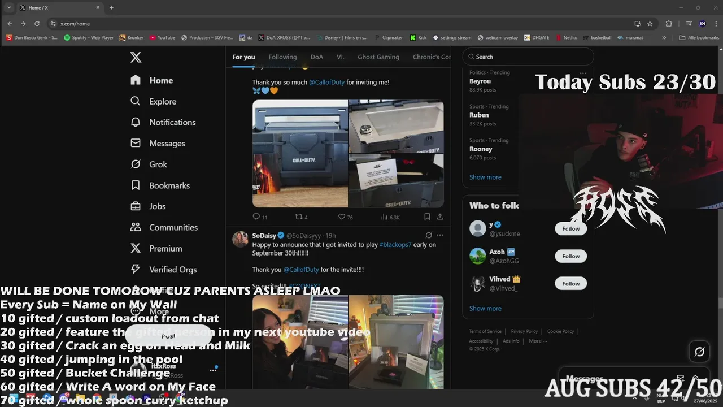723x407 pixels.
Task: Switch to the For you tab
Action: click(x=243, y=57)
